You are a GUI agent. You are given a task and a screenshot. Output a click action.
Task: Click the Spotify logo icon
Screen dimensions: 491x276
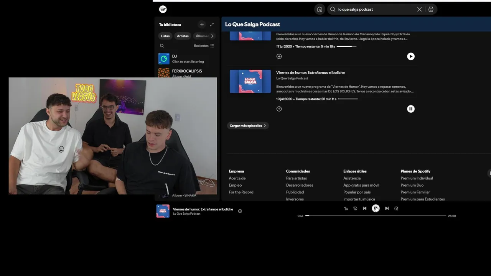coord(163,9)
